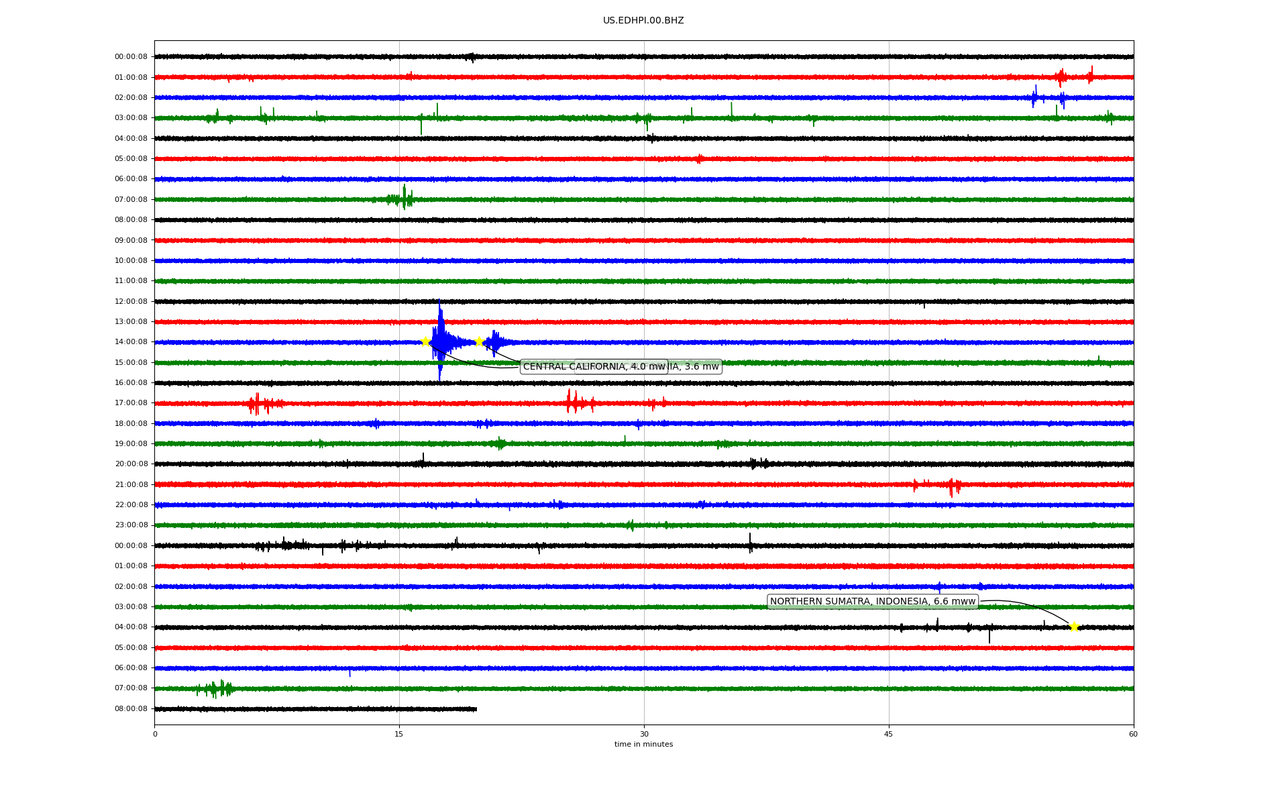Click the "time in minutes" axis title

643,745
